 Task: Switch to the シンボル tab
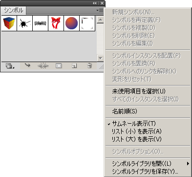[x=13, y=10]
